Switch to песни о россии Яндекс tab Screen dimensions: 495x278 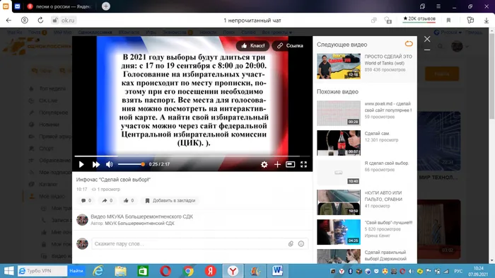pyautogui.click(x=60, y=6)
